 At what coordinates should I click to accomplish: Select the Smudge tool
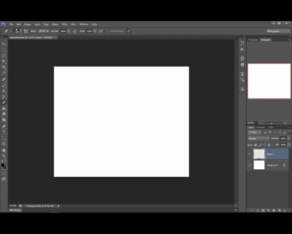pyautogui.click(x=4, y=114)
